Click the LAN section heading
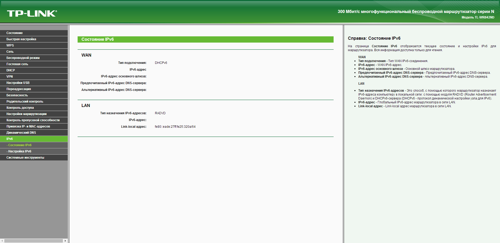The height and width of the screenshot is (243, 500). 86,105
